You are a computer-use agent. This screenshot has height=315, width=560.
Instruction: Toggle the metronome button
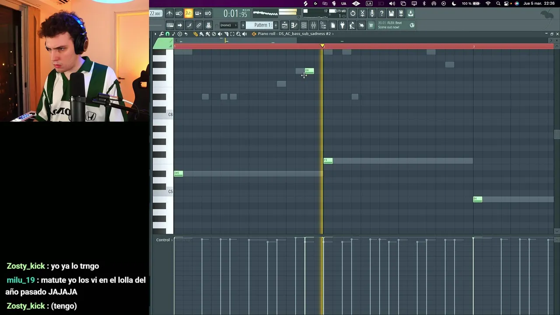pyautogui.click(x=170, y=13)
